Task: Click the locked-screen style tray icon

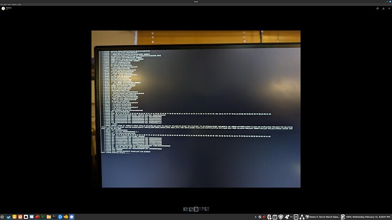Action: (296, 217)
